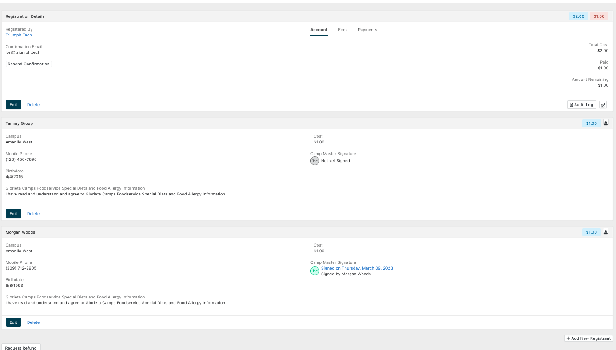Viewport: 616px width, 350px height.
Task: Delete the registration details
Action: 33,105
